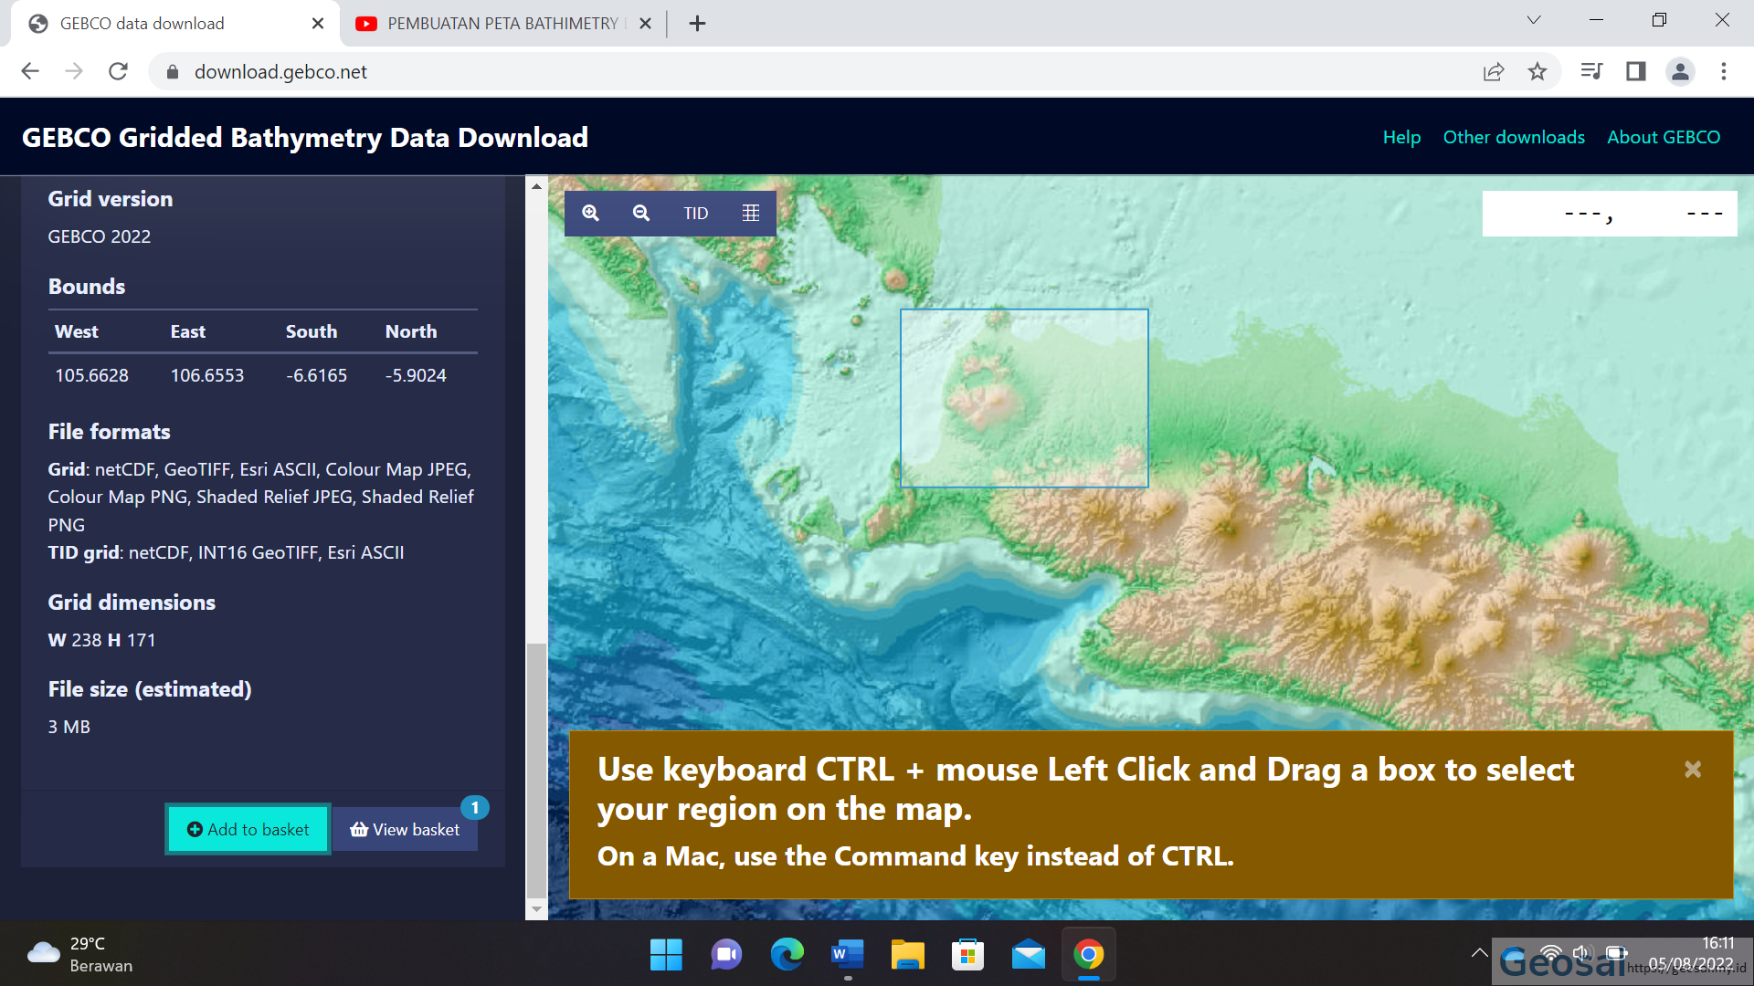1754x986 pixels.
Task: Open a new browser tab
Action: [x=697, y=24]
